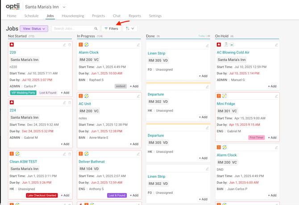Open the Settings tab
299x205 pixels.
(x=155, y=16)
